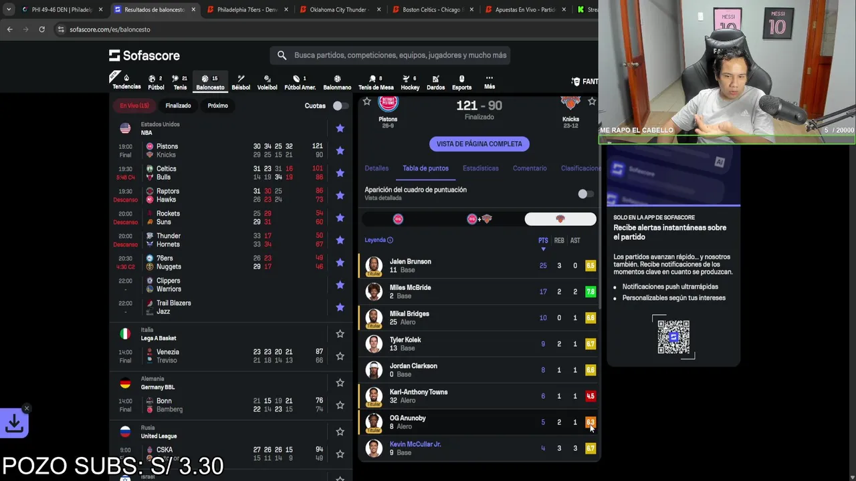Click Jalen Brunson's rating badge
Screen dimensions: 856x481
(x=591, y=266)
